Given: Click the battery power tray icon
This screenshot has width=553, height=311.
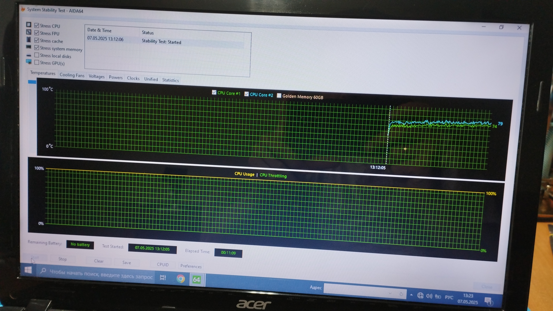Looking at the screenshot, I should [x=438, y=297].
